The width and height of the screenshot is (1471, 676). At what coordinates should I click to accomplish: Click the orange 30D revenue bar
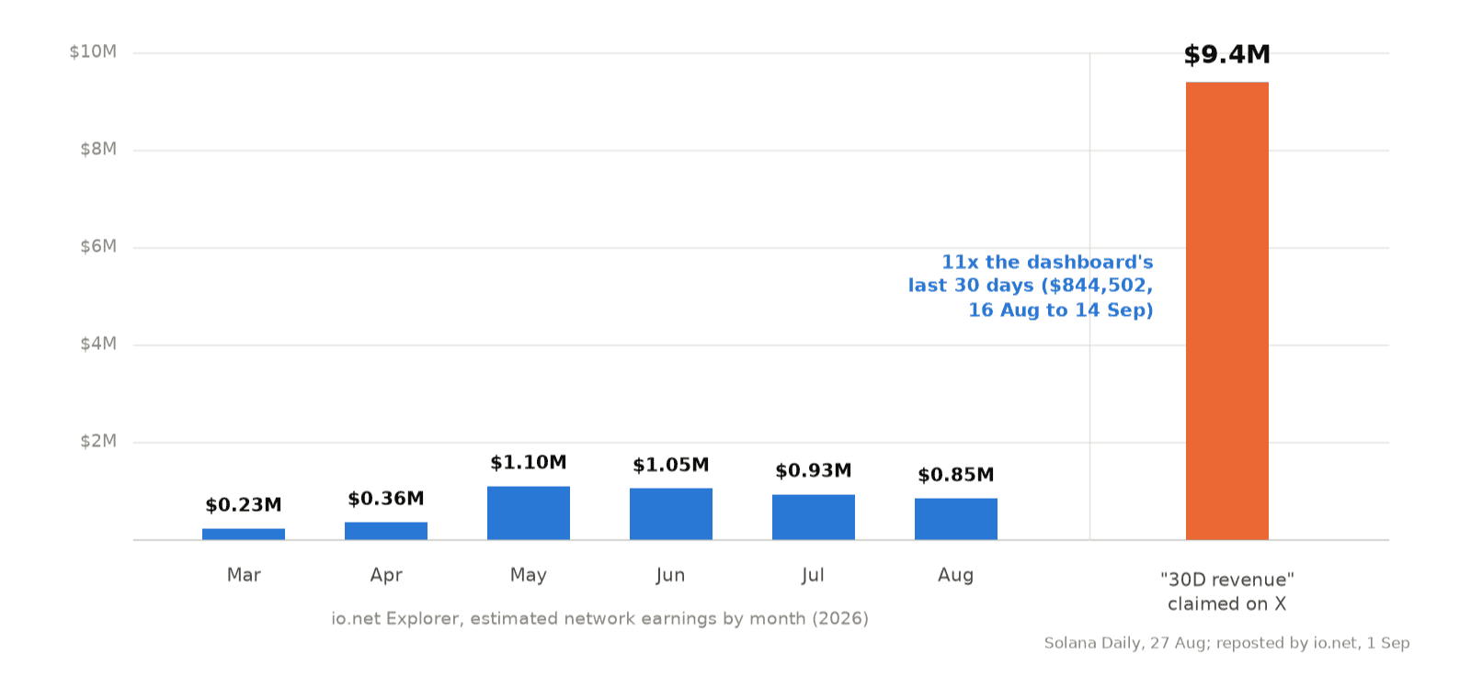[1227, 311]
